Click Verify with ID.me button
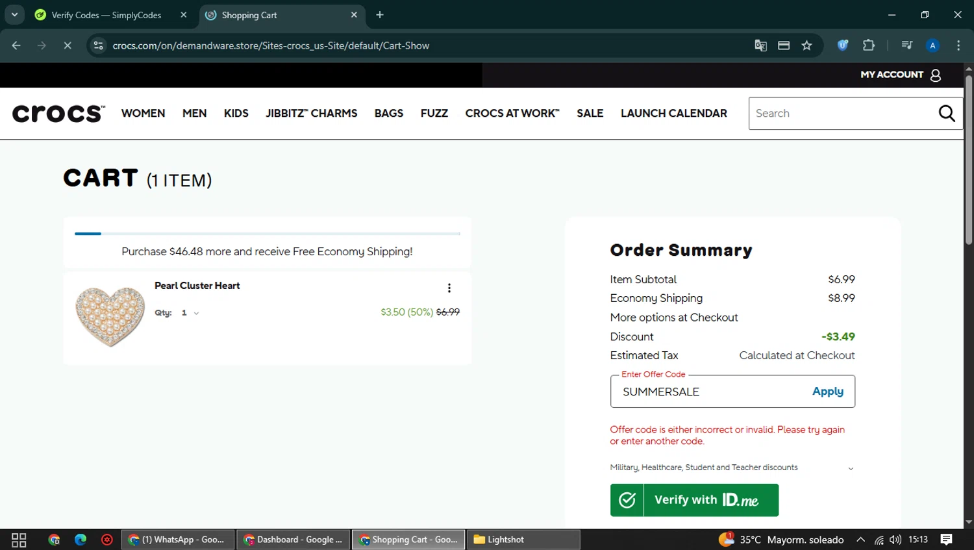The image size is (974, 550). click(x=694, y=500)
